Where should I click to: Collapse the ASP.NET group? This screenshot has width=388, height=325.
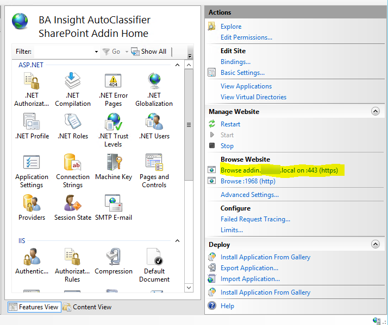177,65
